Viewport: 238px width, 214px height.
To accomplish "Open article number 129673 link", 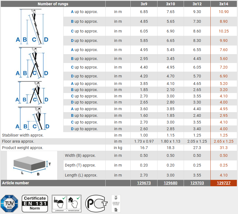I will tap(144, 183).
